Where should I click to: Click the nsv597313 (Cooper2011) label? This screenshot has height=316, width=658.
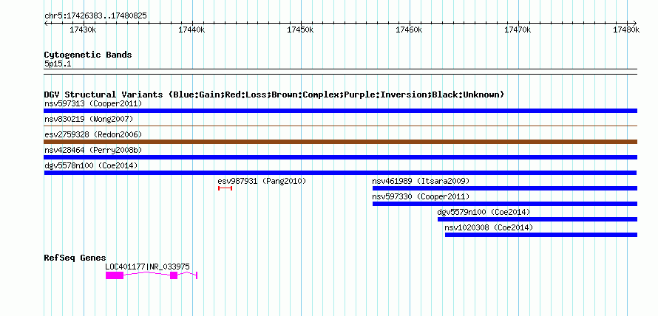[x=93, y=103]
